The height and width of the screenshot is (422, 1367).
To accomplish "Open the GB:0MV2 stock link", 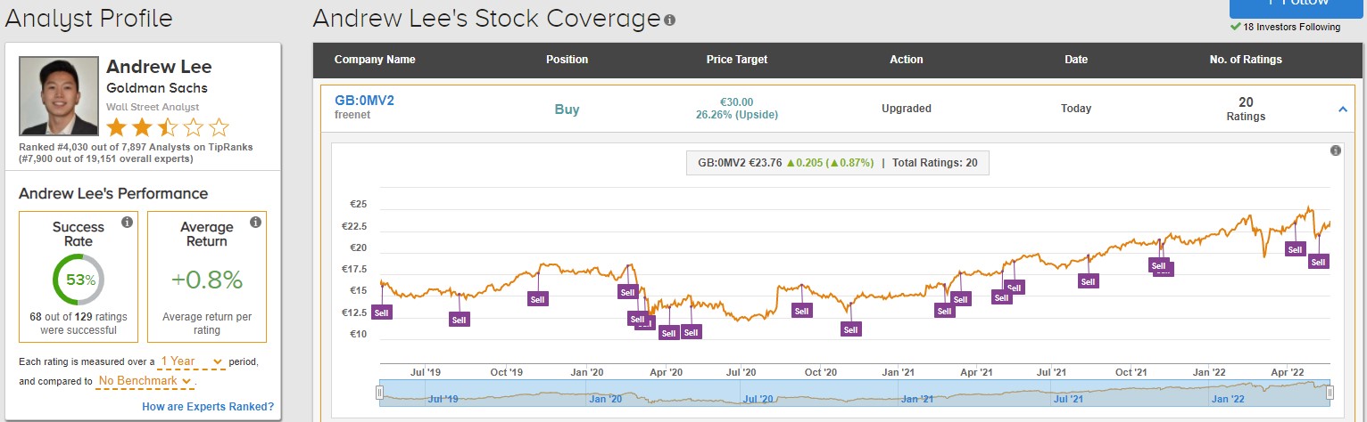I will tap(364, 101).
